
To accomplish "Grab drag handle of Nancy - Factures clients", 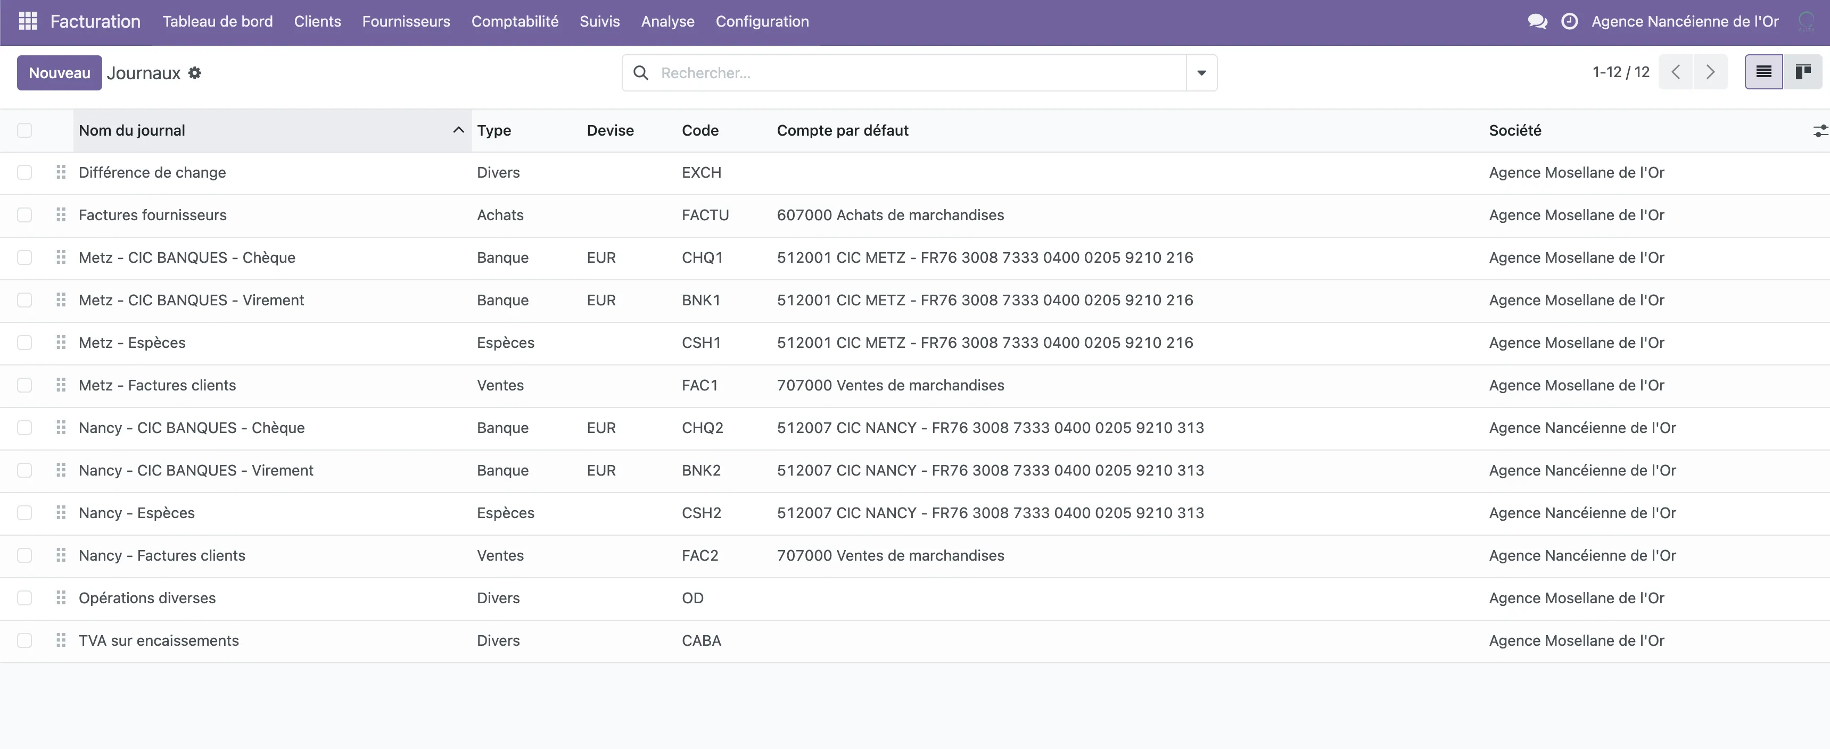I will (x=61, y=556).
